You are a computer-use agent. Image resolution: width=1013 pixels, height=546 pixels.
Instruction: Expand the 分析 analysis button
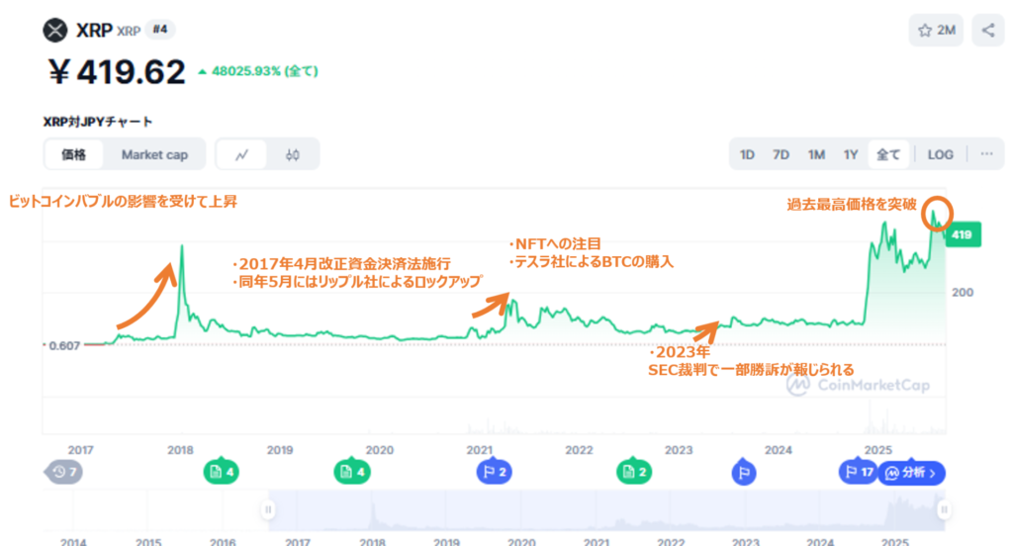point(912,473)
